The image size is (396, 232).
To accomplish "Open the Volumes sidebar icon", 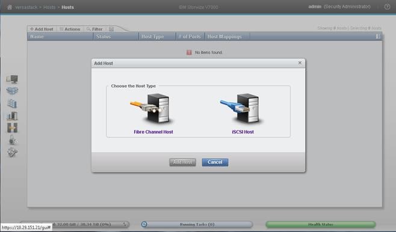I will click(x=12, y=103).
